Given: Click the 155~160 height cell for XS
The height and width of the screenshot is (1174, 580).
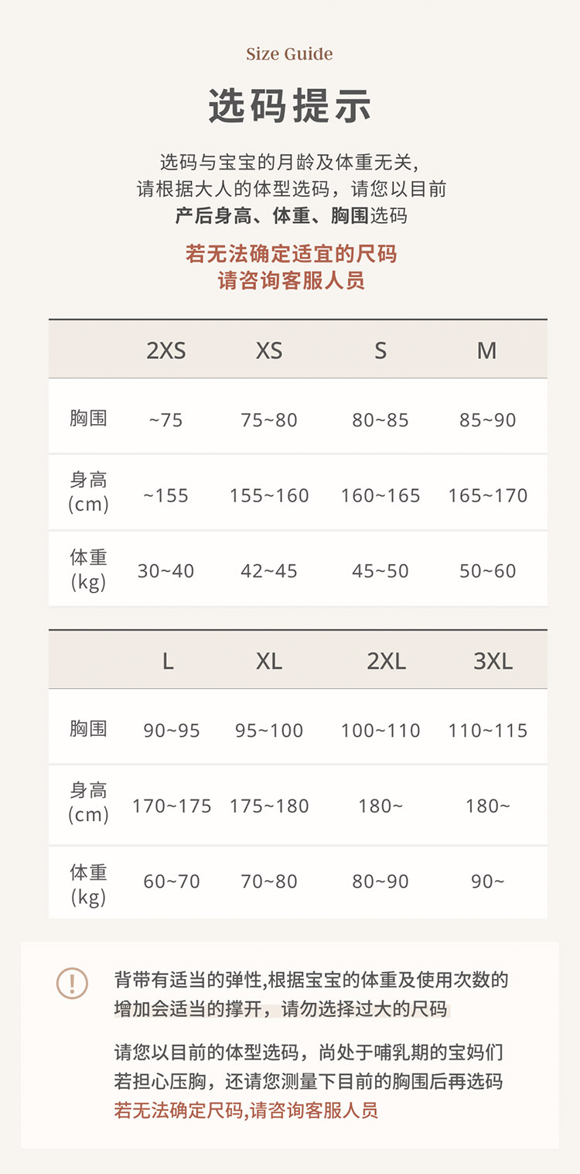Looking at the screenshot, I should 269,495.
